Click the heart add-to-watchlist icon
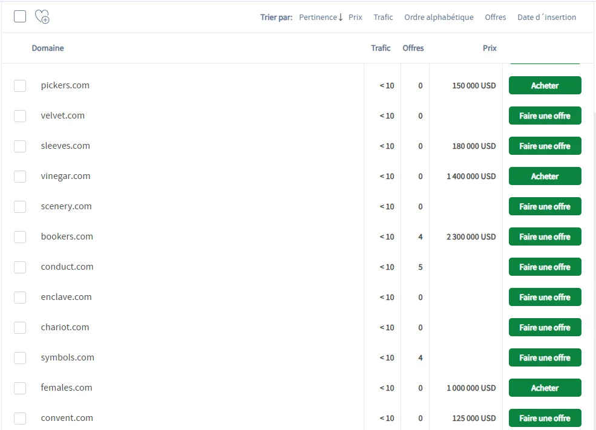Viewport: 596px width, 430px height. (x=42, y=17)
